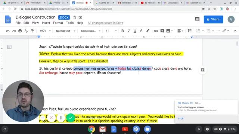
Task: Open the Comic Sans font dropdown
Action: [90, 31]
